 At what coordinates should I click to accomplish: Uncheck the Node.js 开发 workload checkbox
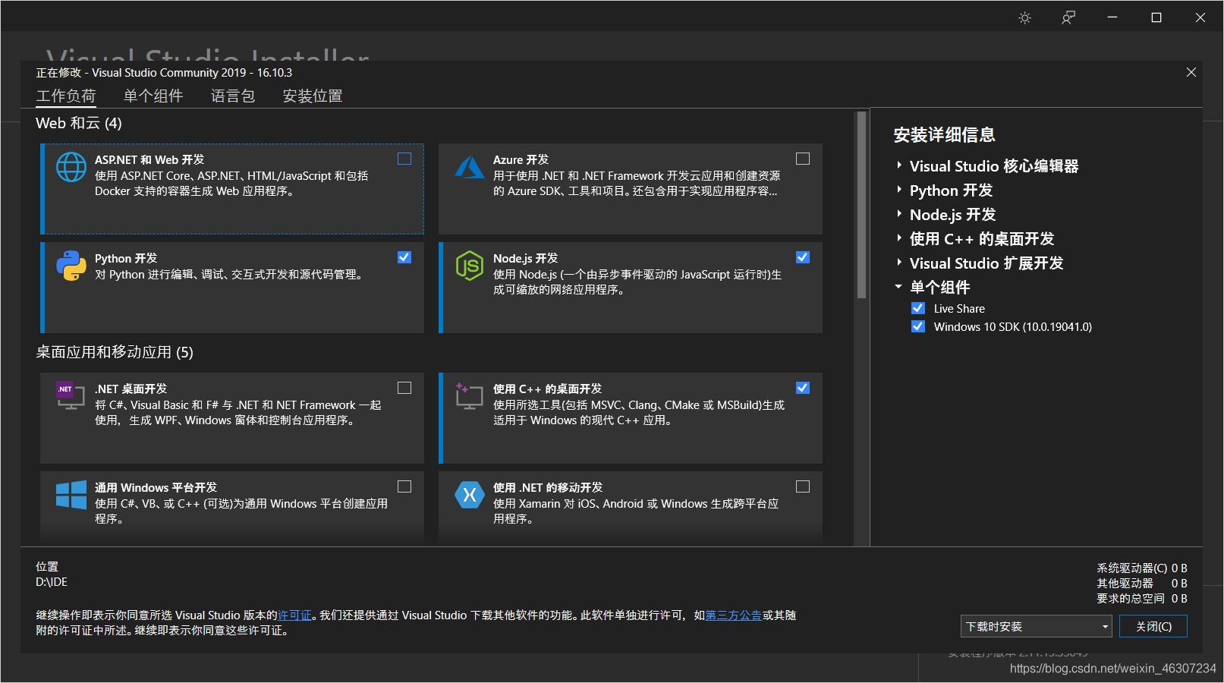(803, 257)
